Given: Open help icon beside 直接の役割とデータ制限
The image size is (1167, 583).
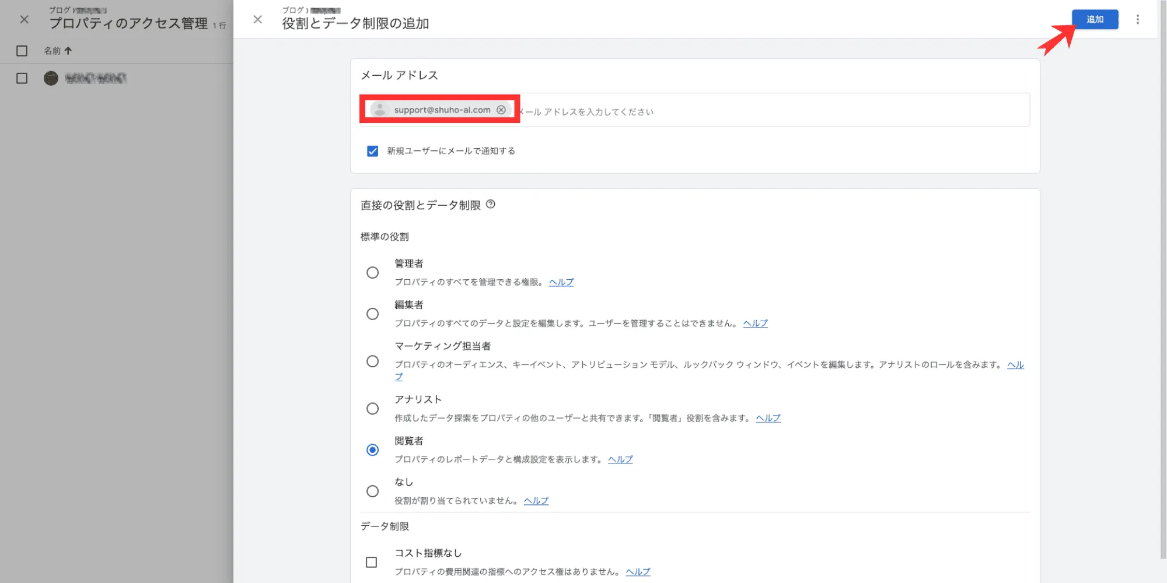Looking at the screenshot, I should pyautogui.click(x=491, y=204).
